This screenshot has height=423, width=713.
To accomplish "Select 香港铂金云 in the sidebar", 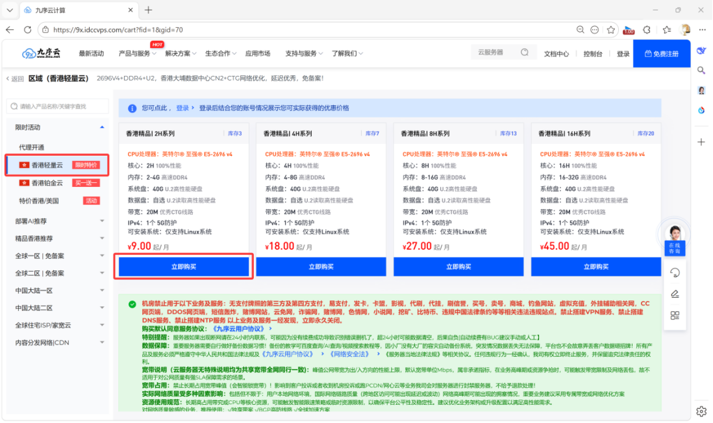I will 58,183.
